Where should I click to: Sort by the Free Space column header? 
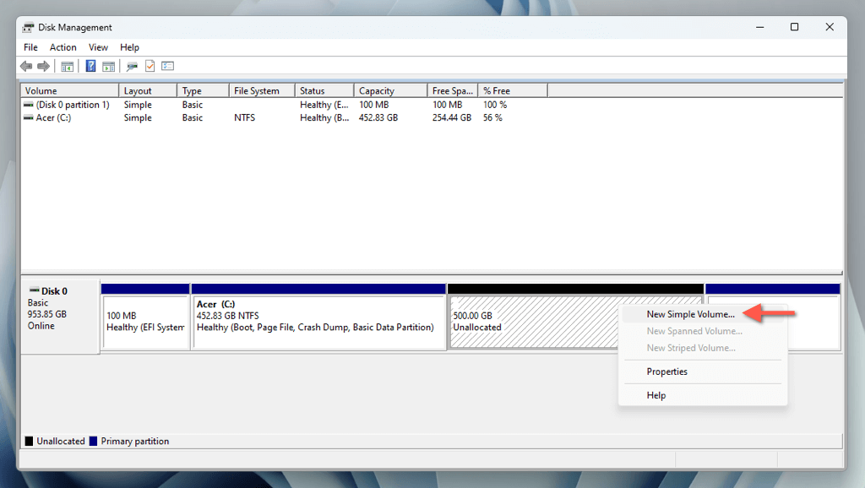click(453, 90)
